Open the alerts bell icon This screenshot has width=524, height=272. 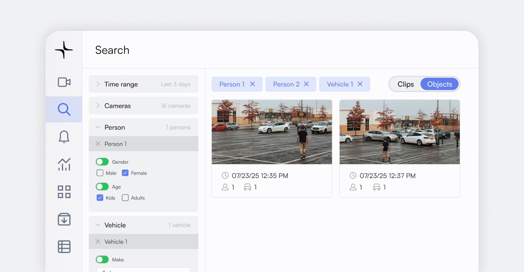(64, 136)
